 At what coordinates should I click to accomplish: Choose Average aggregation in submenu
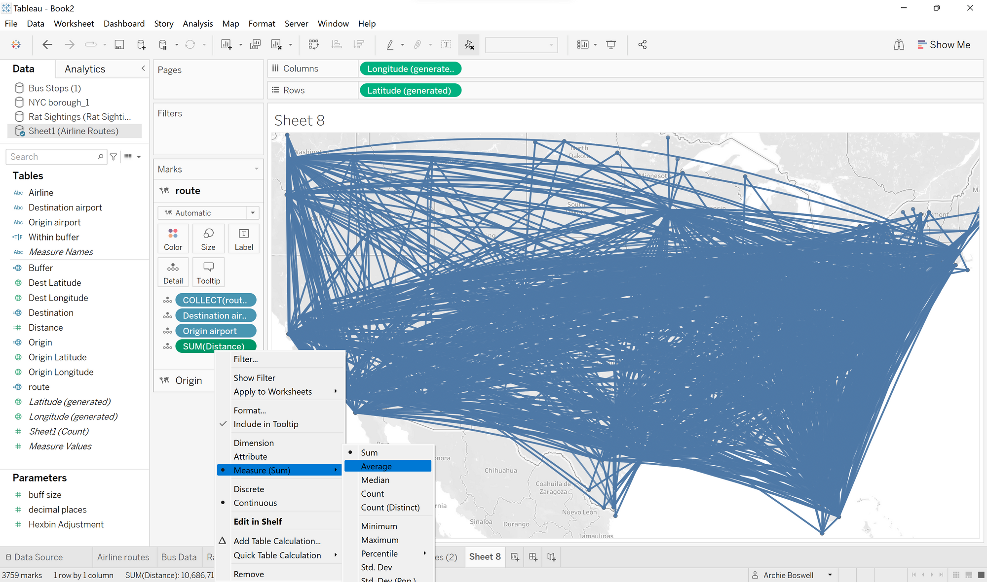pos(376,466)
